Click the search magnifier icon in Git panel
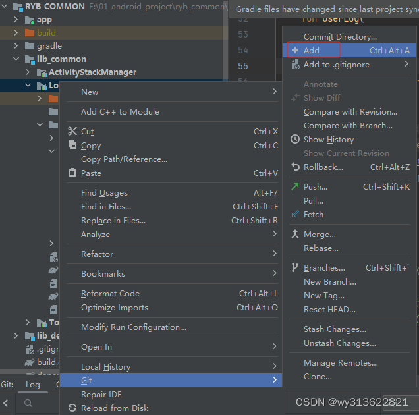The width and height of the screenshot is (419, 415). tap(28, 403)
